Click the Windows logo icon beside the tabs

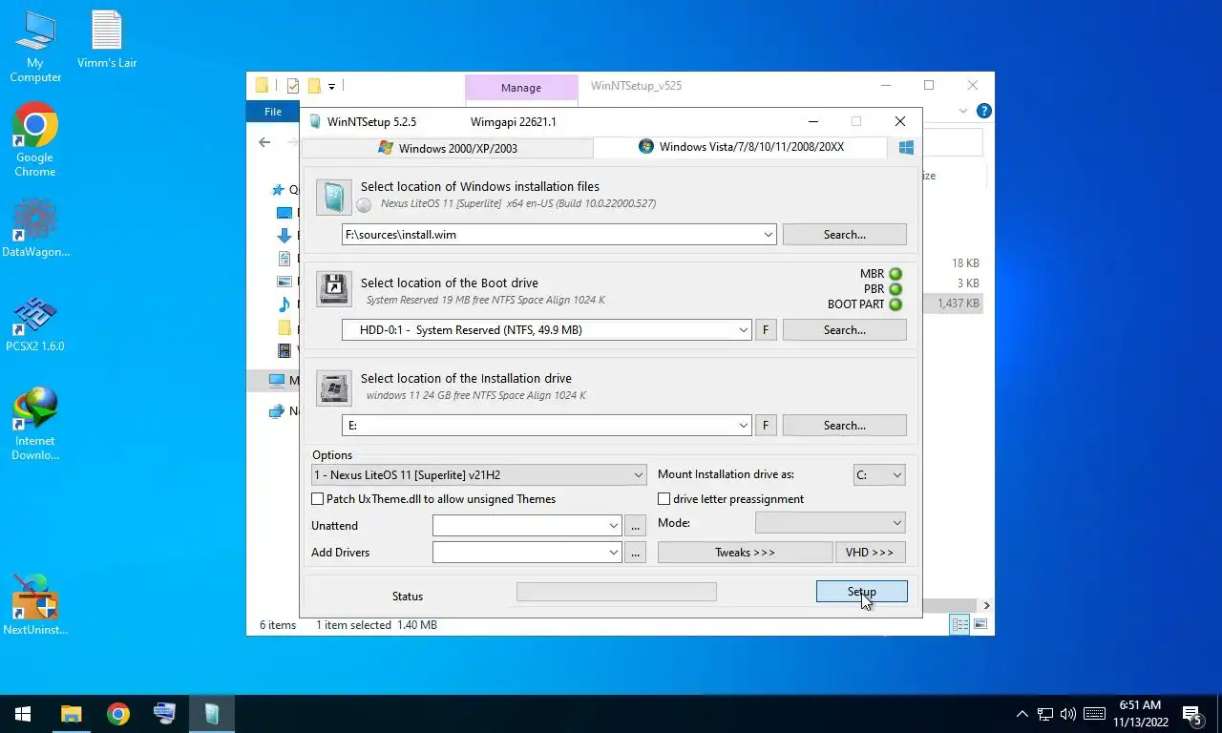pyautogui.click(x=906, y=147)
